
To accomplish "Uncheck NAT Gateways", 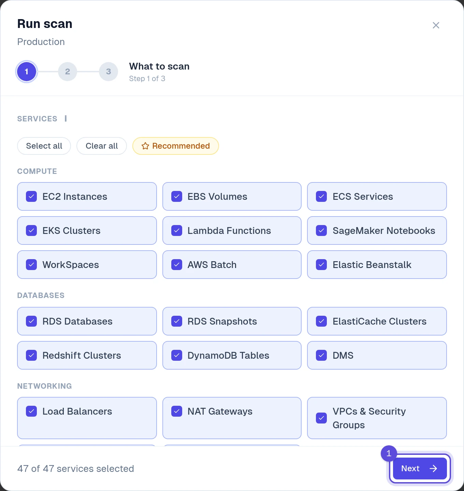I will [x=177, y=411].
